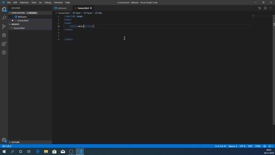Open Mail app from taskbar
Viewport: 275px width, 155px height.
coord(63,152)
